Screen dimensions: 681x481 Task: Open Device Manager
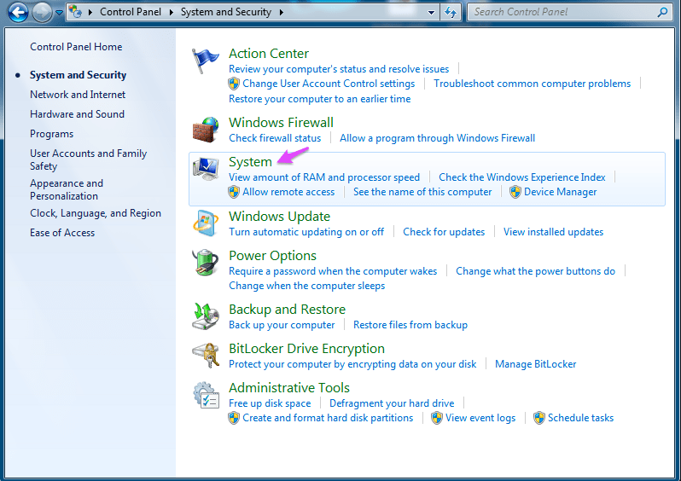(561, 192)
